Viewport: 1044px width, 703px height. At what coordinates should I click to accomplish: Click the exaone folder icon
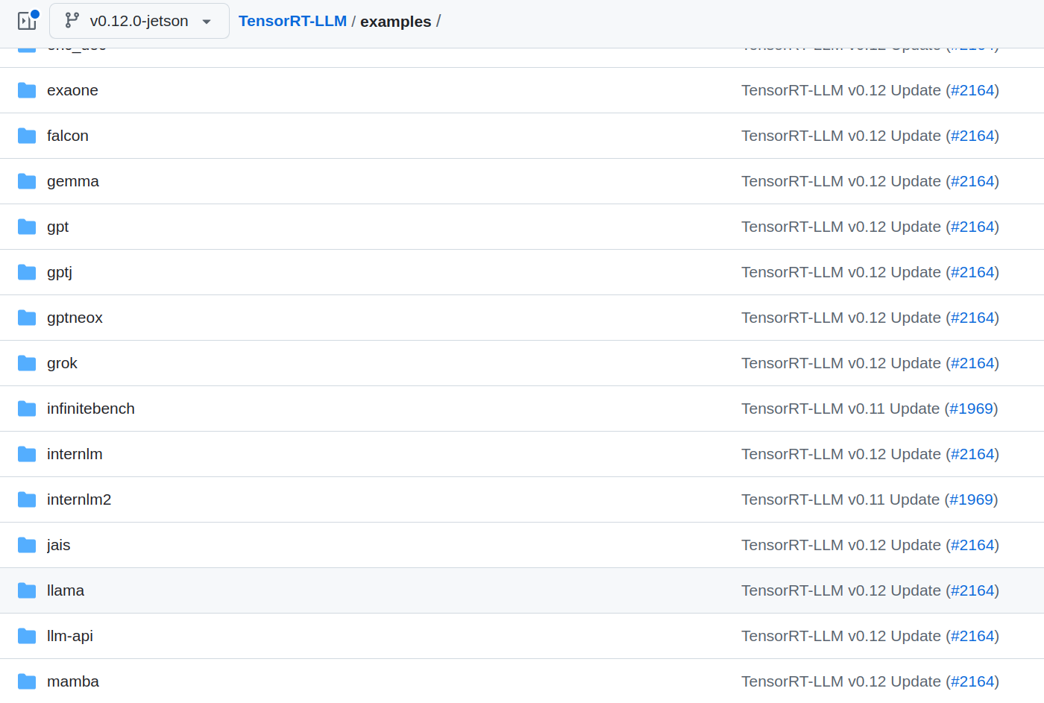(x=27, y=90)
